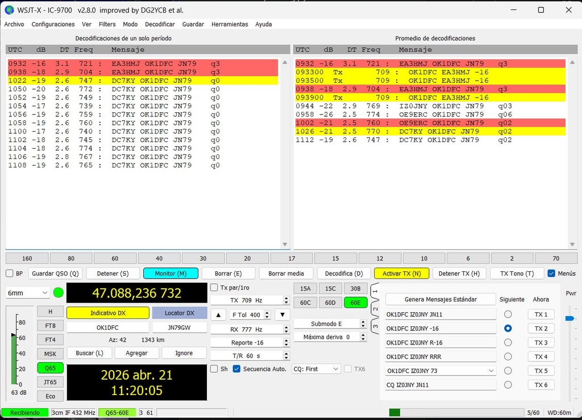Click the Borrar (E) button

(228, 274)
